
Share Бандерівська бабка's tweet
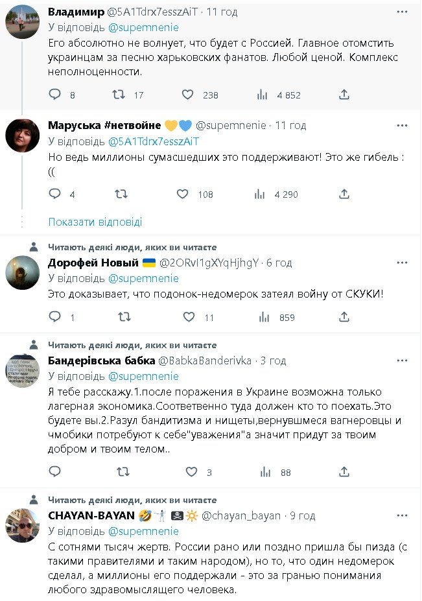(344, 473)
